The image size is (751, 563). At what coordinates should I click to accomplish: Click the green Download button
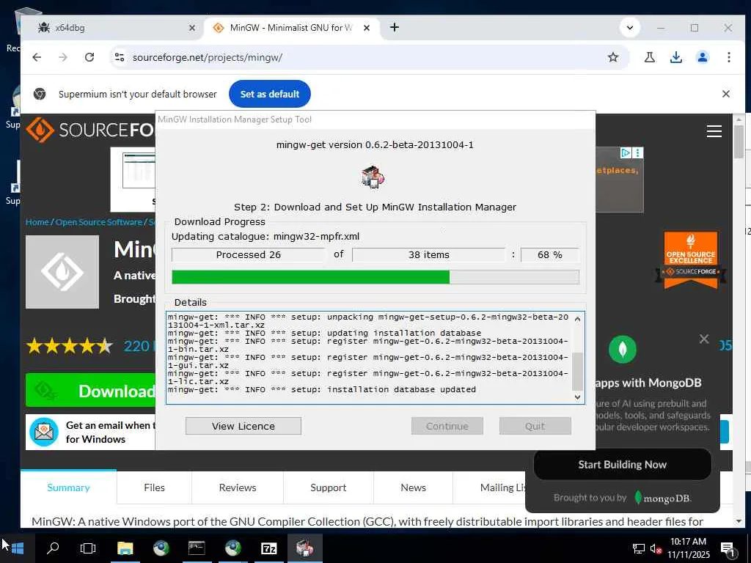click(x=90, y=391)
